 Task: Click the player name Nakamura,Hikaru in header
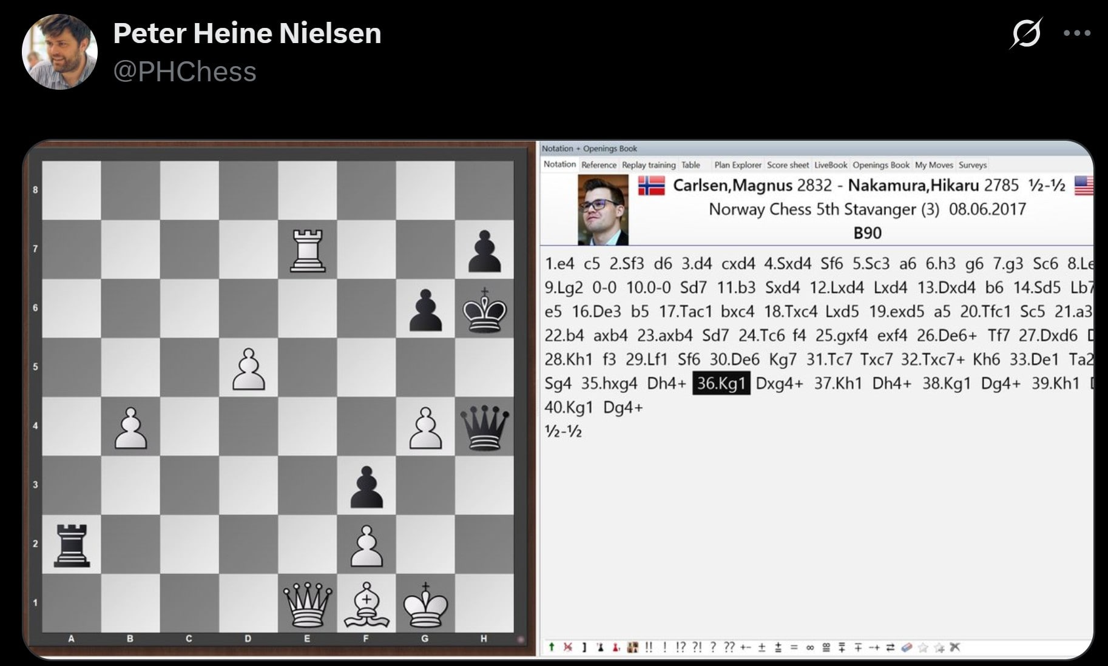[913, 186]
